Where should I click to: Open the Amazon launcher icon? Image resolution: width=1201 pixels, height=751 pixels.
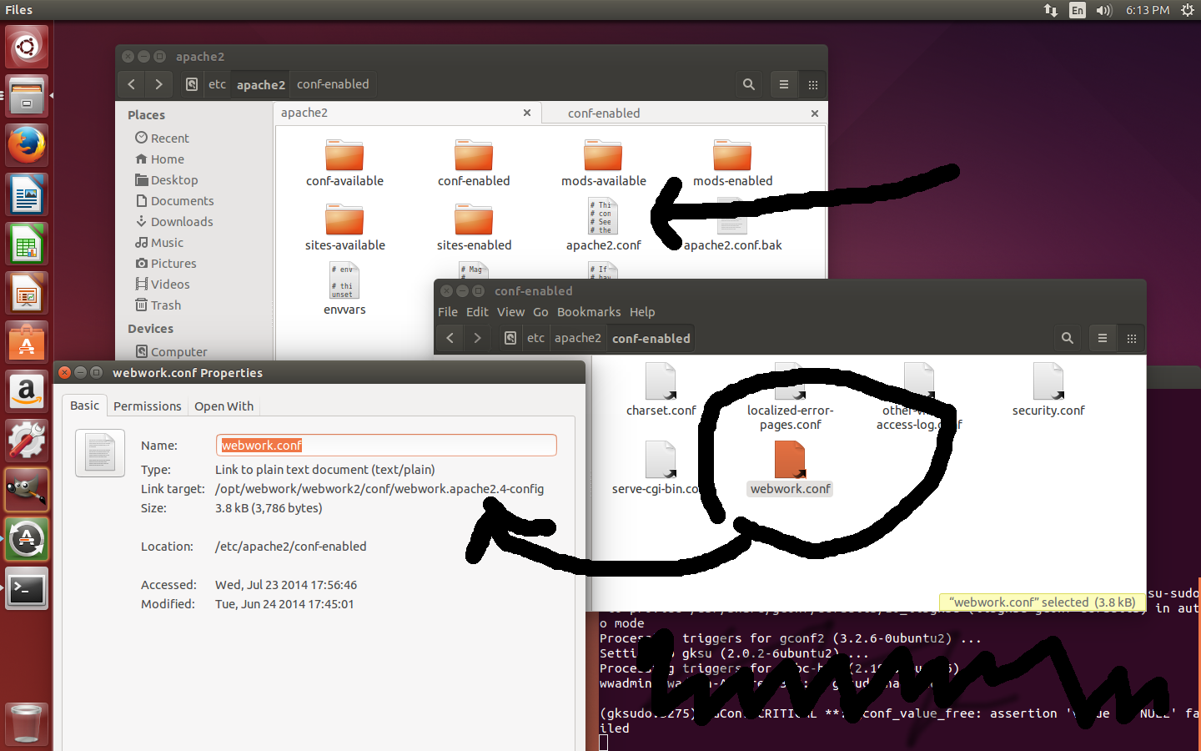tap(27, 391)
